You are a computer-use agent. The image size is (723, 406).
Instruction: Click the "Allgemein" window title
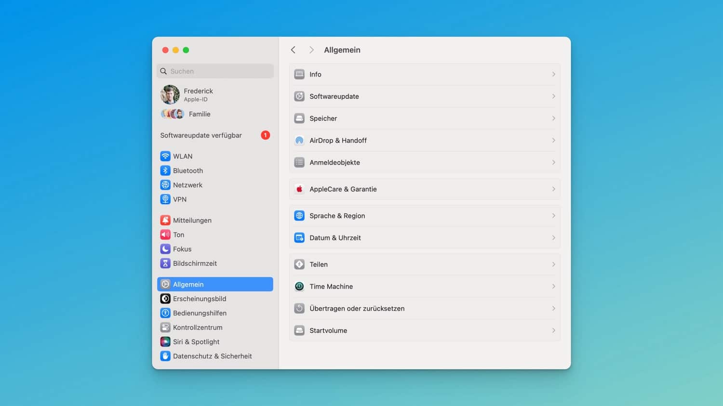342,50
